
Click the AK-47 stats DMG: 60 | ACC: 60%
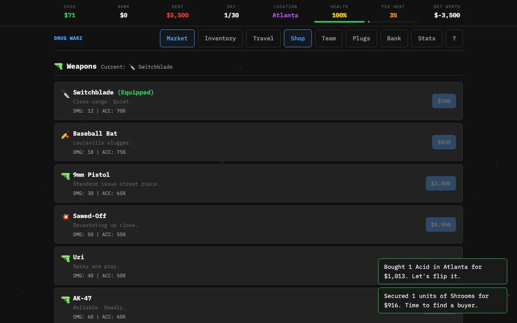click(99, 317)
